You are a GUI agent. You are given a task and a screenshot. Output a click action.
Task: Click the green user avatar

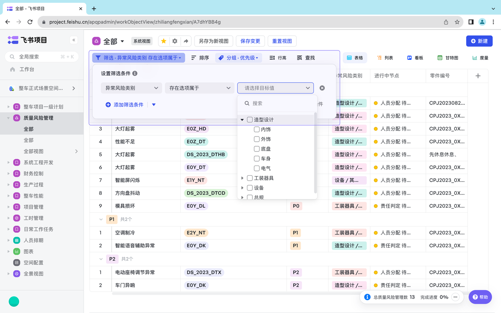pos(14,301)
